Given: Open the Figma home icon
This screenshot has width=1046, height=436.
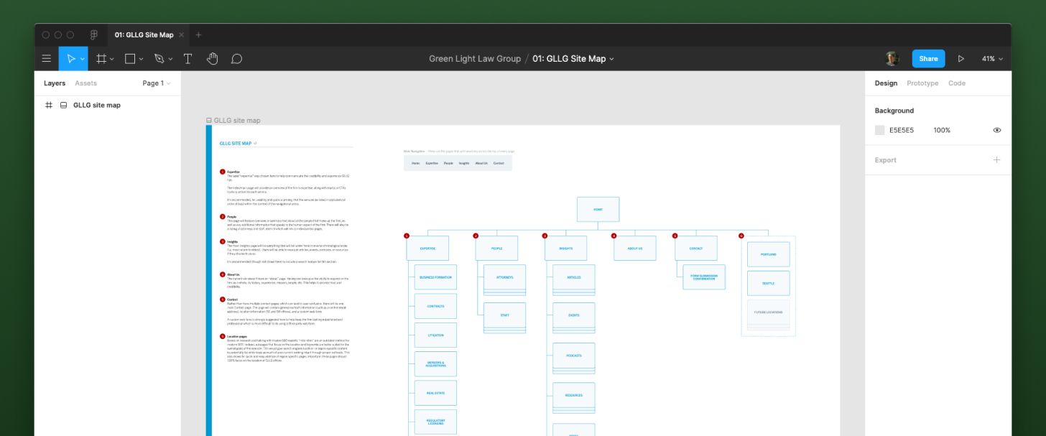Looking at the screenshot, I should coord(94,34).
